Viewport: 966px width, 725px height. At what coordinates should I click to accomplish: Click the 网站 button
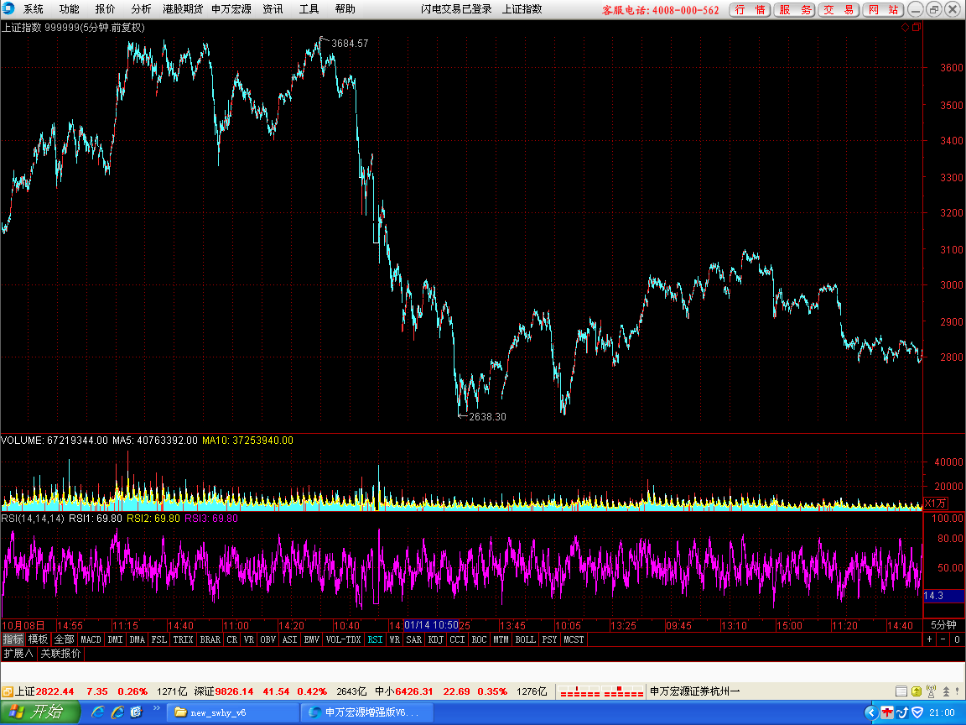pos(884,10)
